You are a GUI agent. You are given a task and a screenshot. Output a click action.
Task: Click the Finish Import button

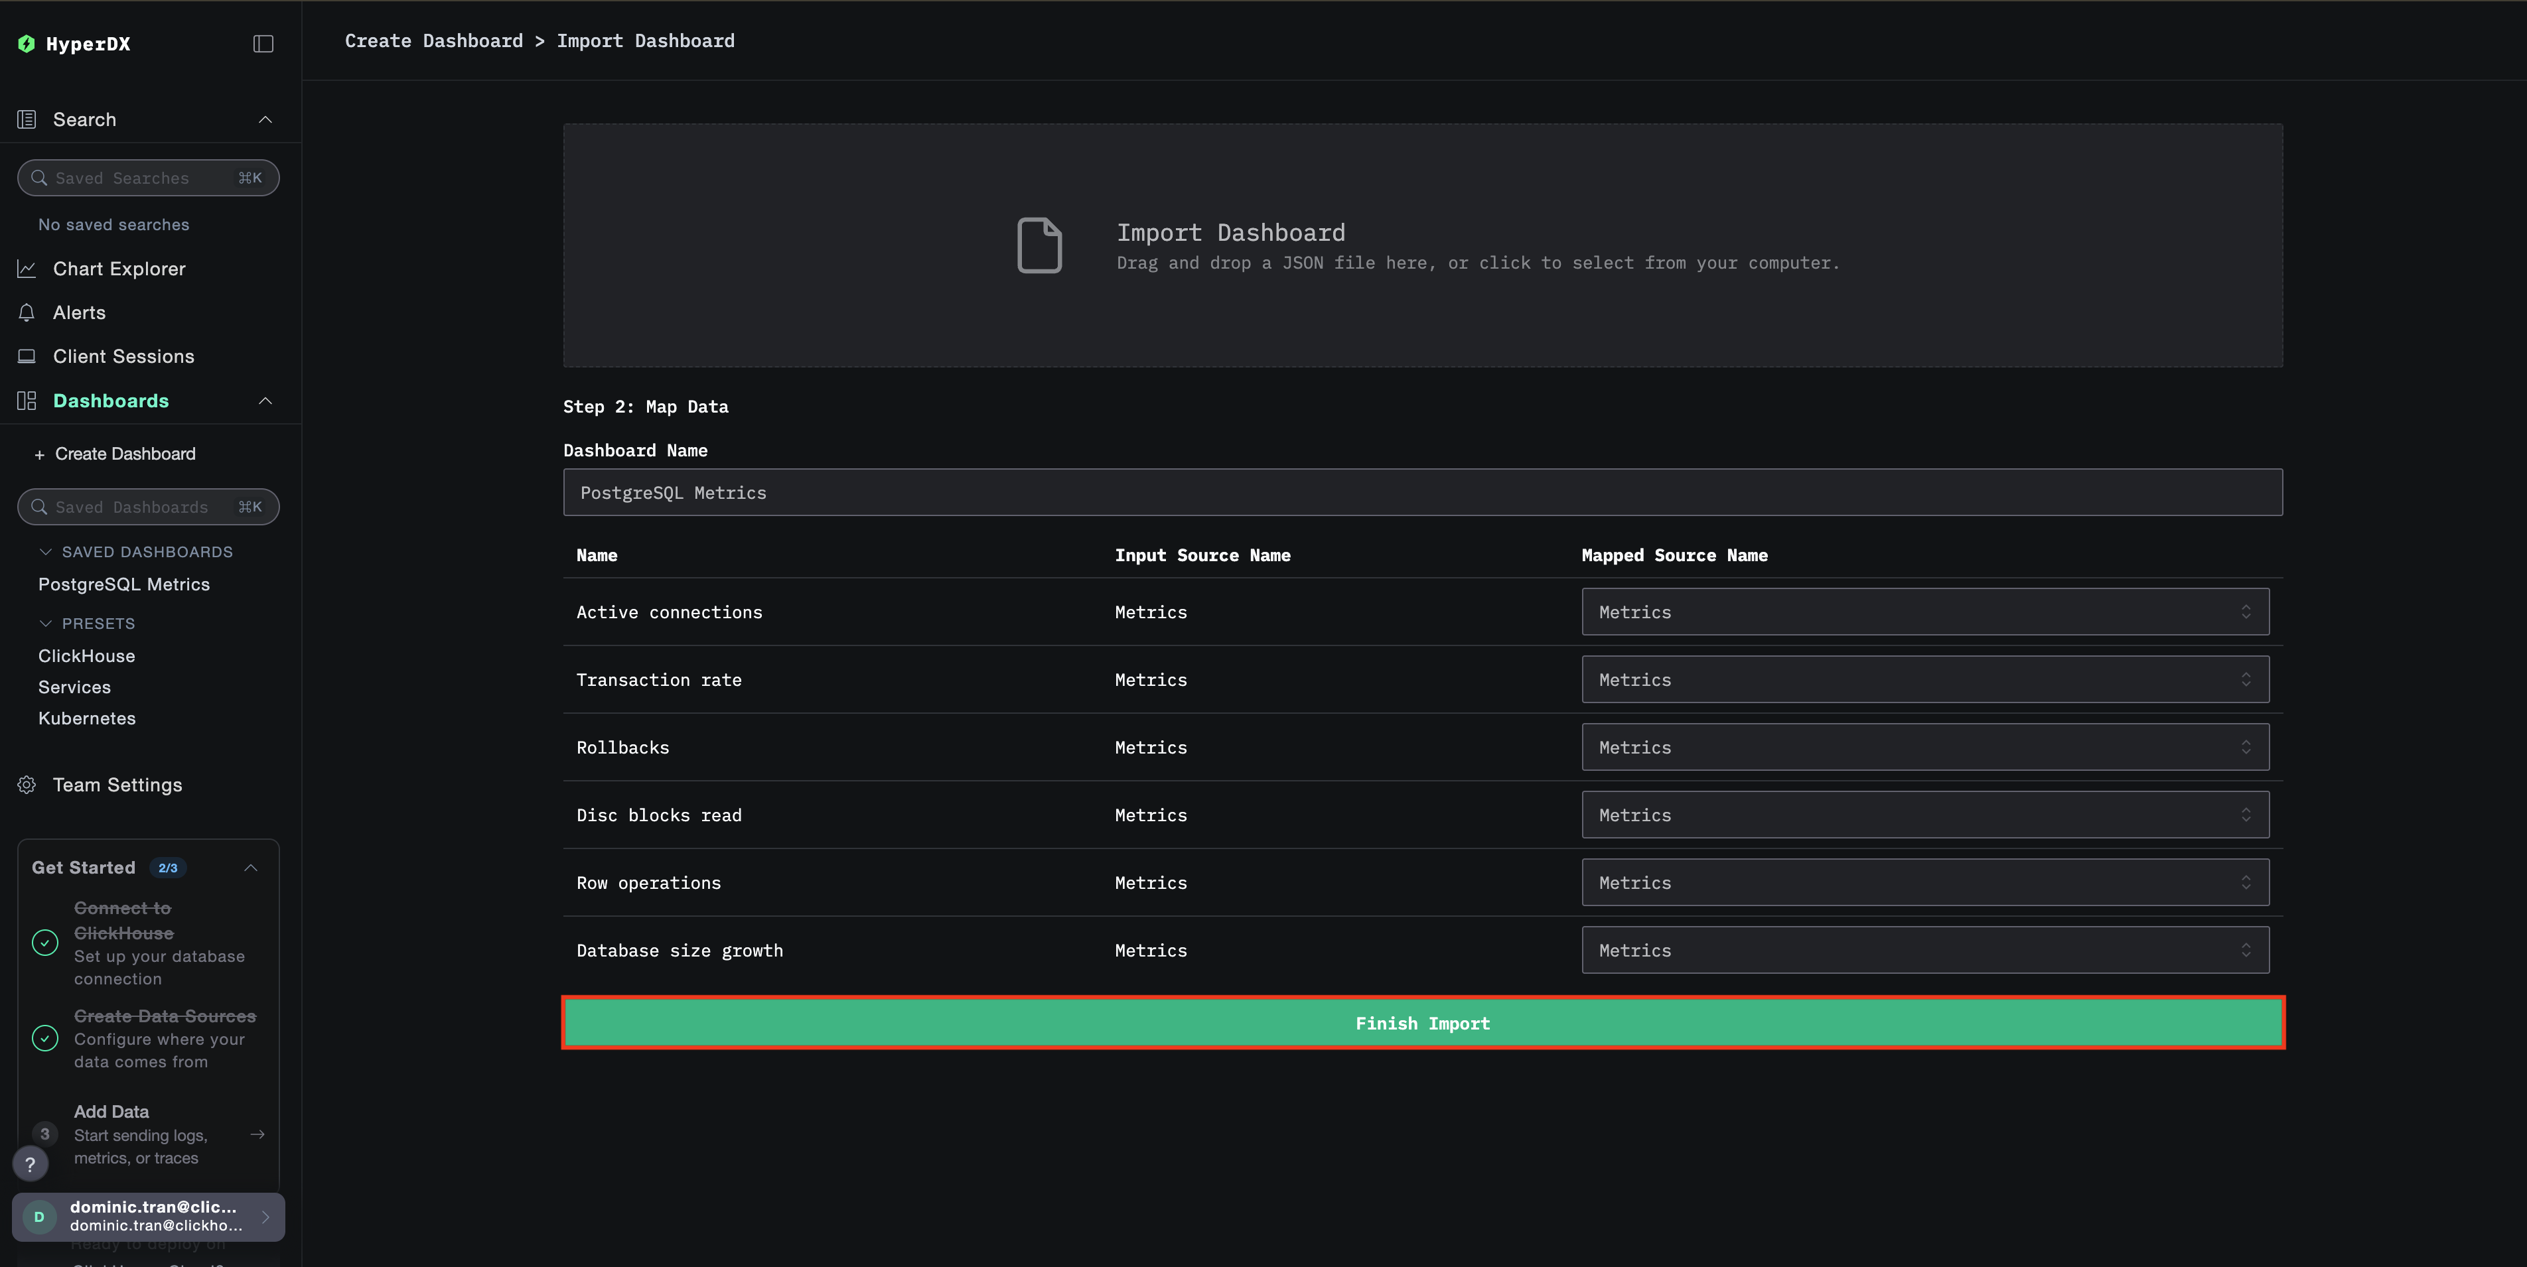tap(1421, 1023)
